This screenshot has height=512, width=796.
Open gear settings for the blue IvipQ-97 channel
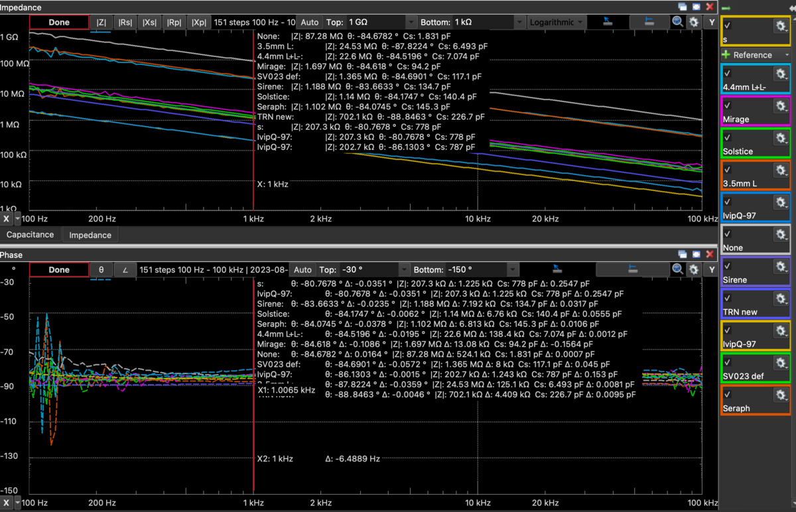click(781, 202)
